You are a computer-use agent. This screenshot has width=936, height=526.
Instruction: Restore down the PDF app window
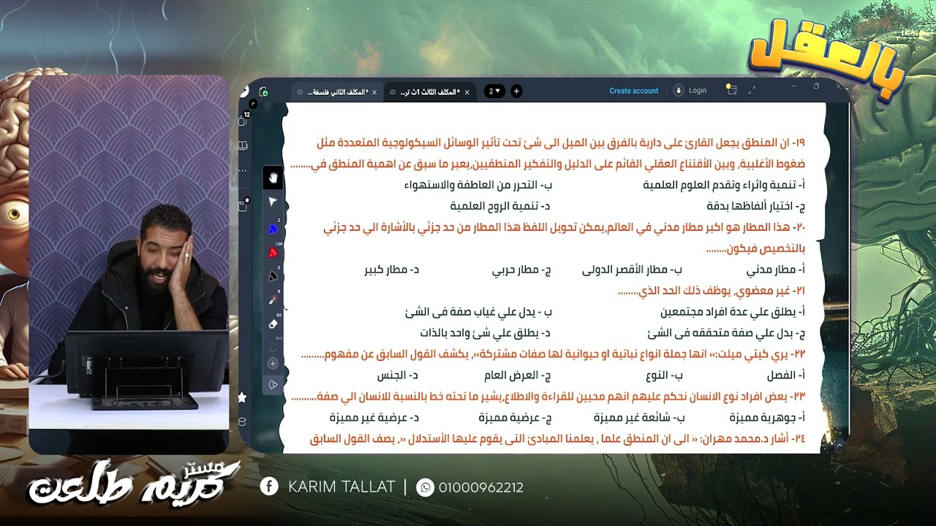point(816,86)
